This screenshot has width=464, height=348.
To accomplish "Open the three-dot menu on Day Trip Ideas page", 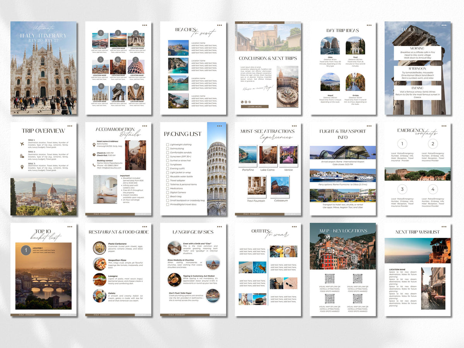I will [369, 25].
